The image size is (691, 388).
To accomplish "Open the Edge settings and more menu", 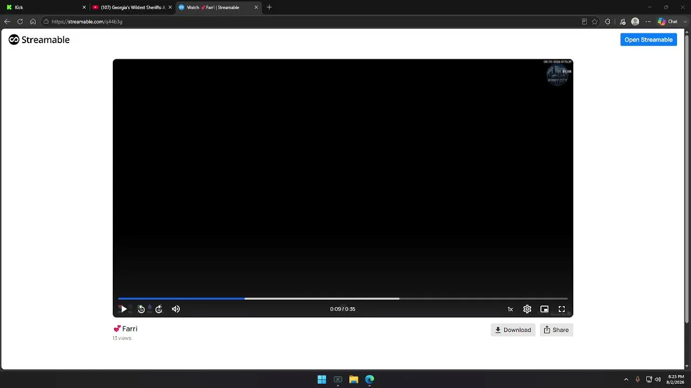I will (x=648, y=22).
